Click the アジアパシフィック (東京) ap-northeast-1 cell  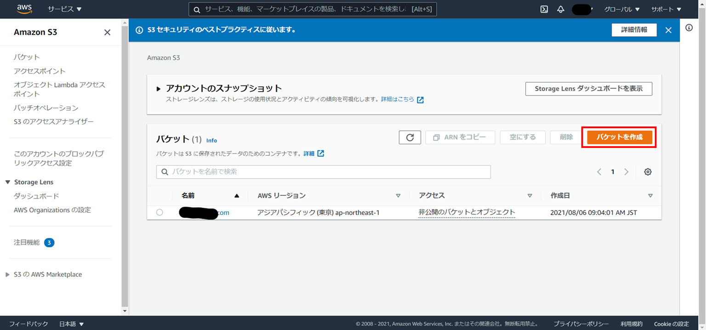pos(319,212)
